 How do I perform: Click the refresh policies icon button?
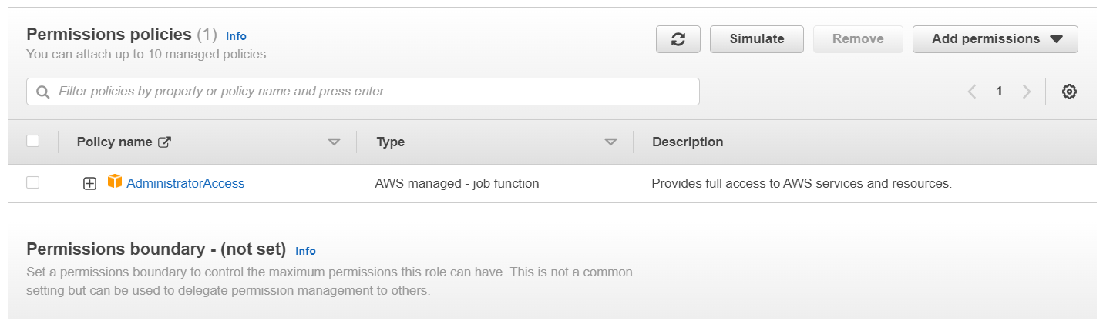pos(678,39)
